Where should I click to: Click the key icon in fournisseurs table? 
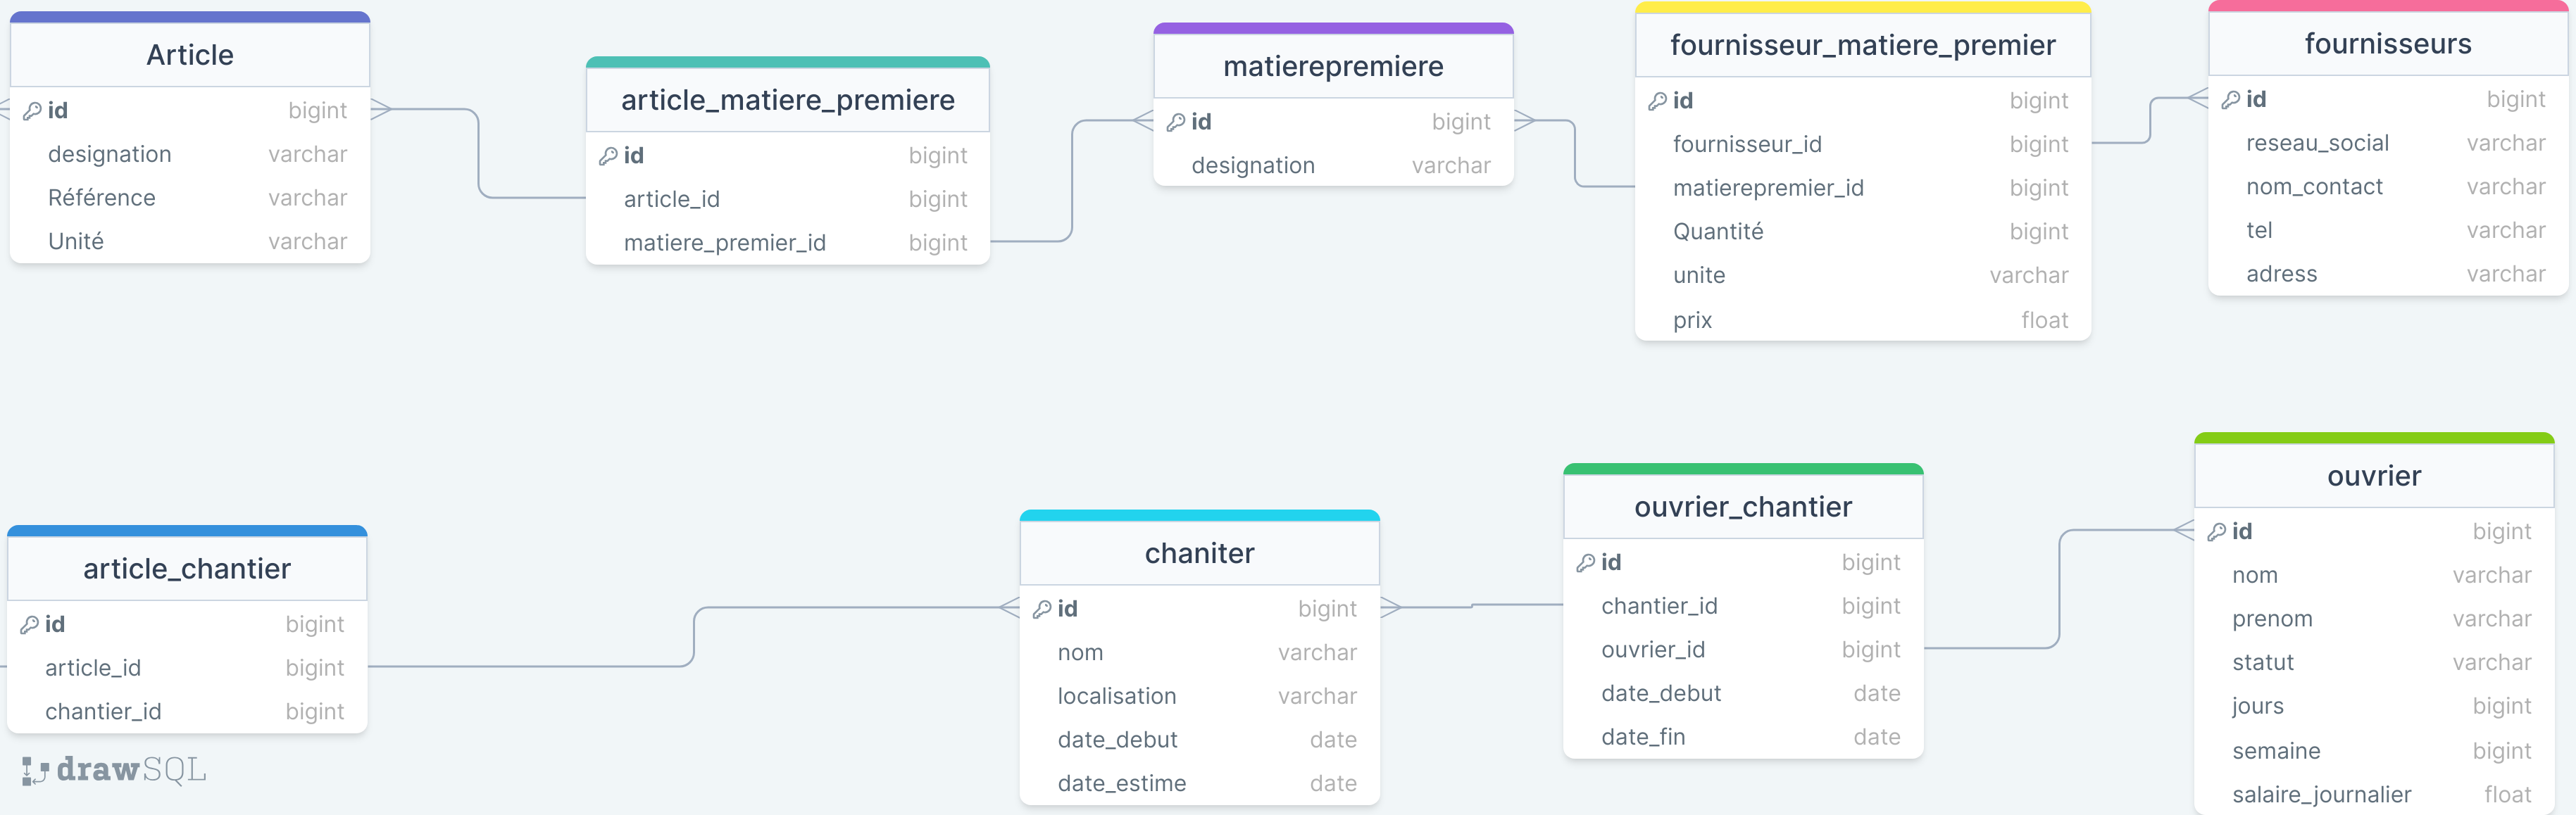(x=2230, y=100)
